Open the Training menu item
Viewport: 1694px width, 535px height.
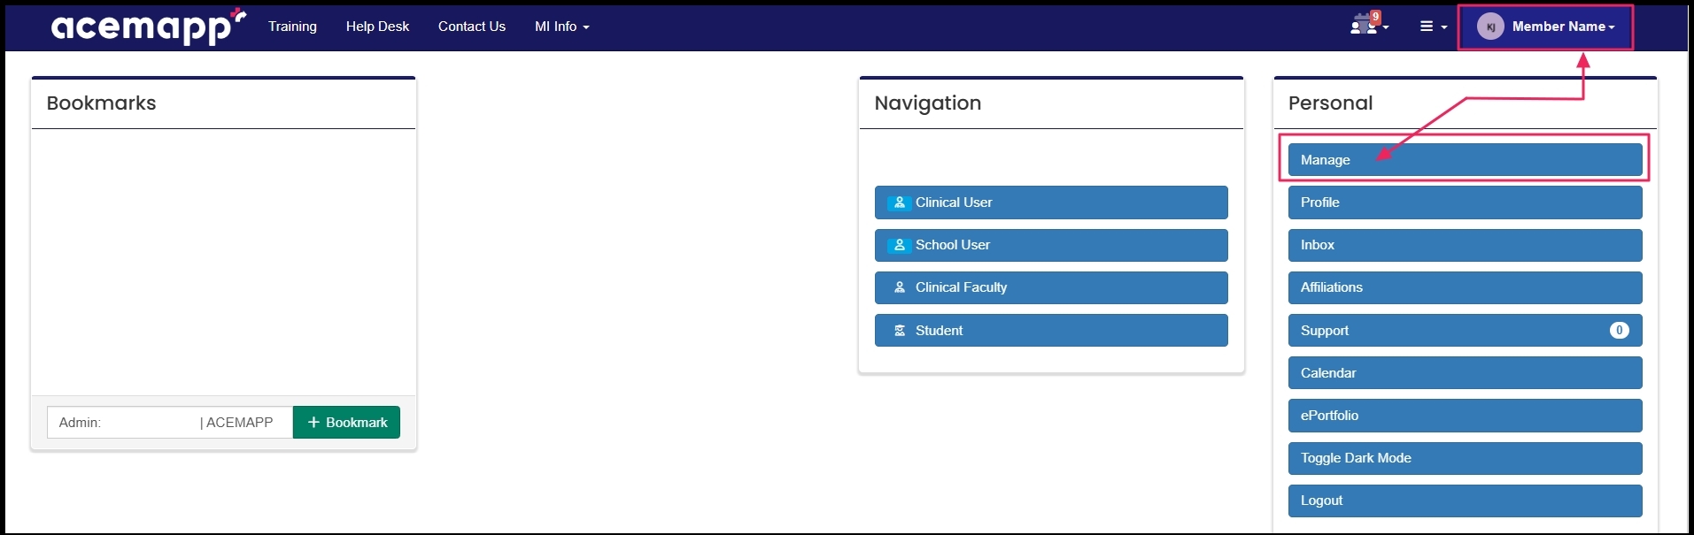[292, 27]
